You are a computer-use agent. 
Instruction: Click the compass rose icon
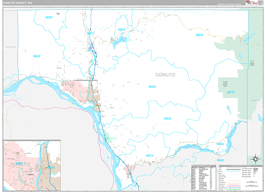pos(255,159)
